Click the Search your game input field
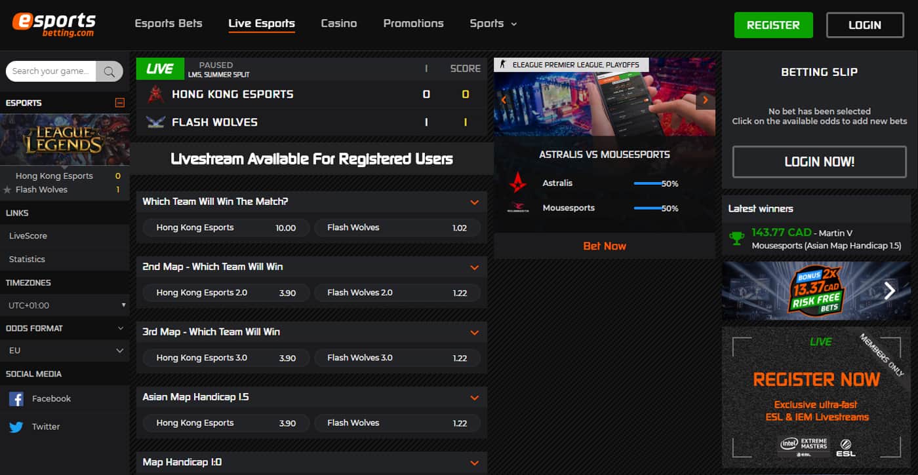918x475 pixels. (51, 71)
